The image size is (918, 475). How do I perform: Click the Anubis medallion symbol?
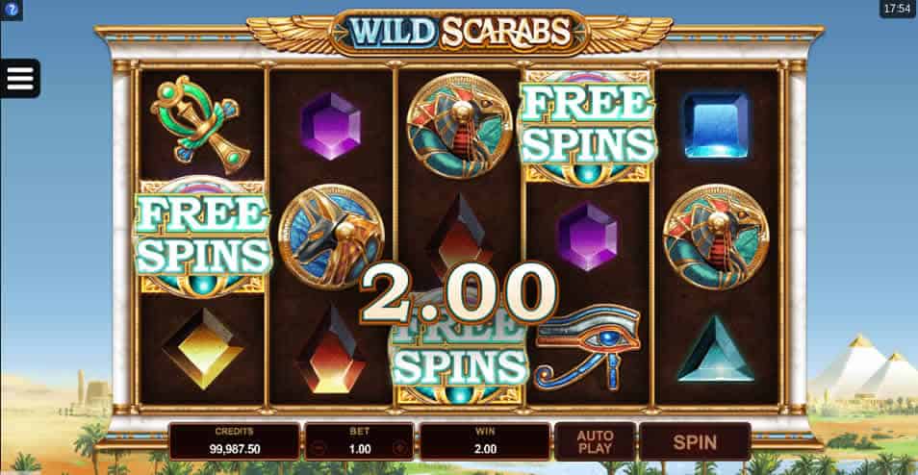(x=331, y=237)
